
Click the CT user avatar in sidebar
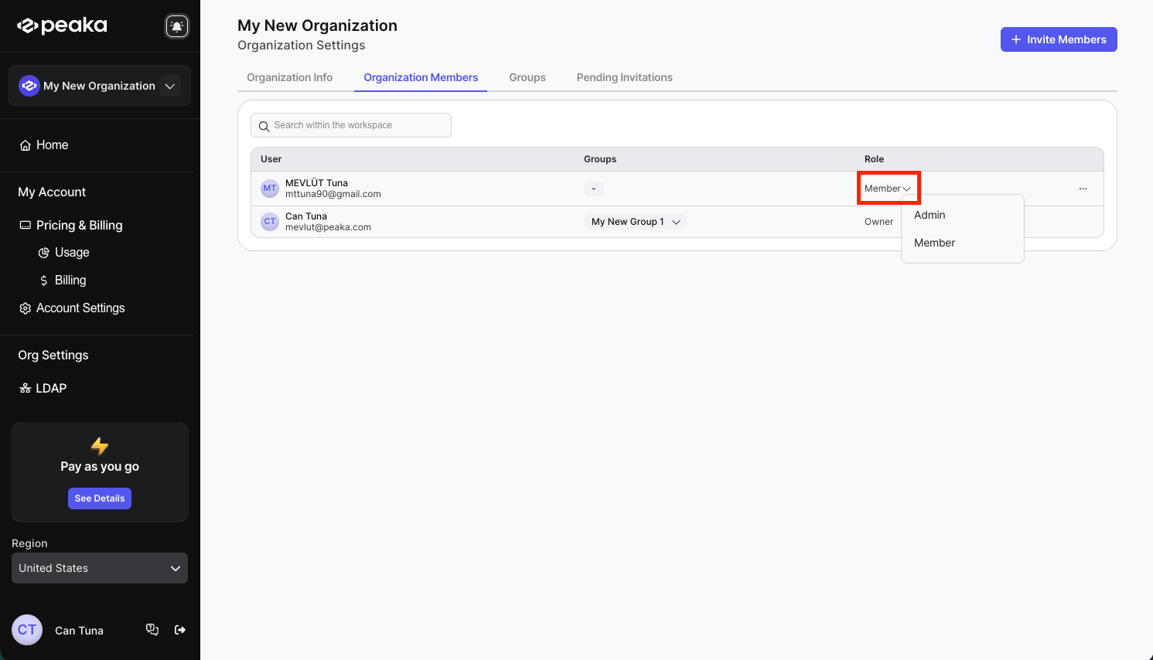pos(27,630)
